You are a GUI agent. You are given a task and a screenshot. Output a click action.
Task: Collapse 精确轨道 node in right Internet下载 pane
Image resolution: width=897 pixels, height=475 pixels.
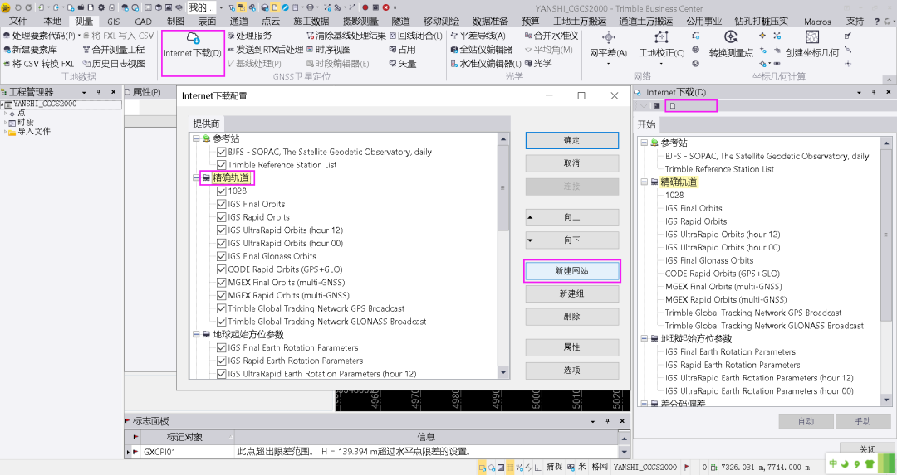645,182
